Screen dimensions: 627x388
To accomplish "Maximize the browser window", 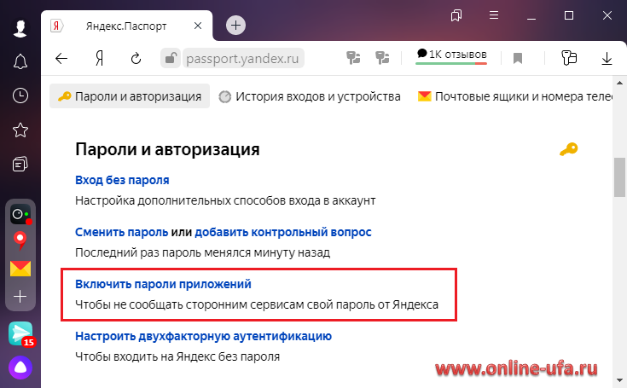I will click(x=569, y=15).
